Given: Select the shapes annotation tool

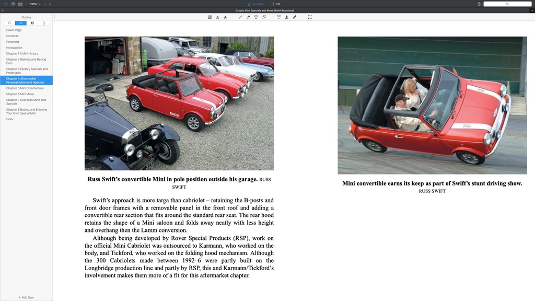Looking at the screenshot, I should [264, 17].
